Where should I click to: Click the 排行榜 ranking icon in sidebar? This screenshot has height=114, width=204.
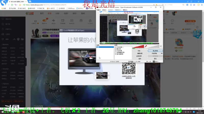pyautogui.click(x=3, y=24)
